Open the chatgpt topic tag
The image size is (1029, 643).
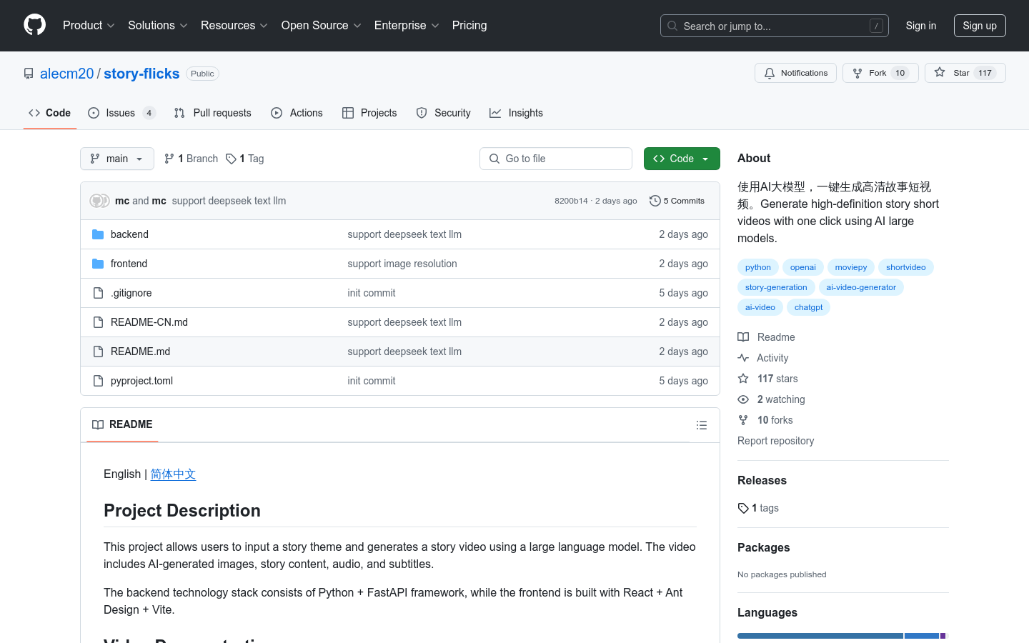pos(809,307)
